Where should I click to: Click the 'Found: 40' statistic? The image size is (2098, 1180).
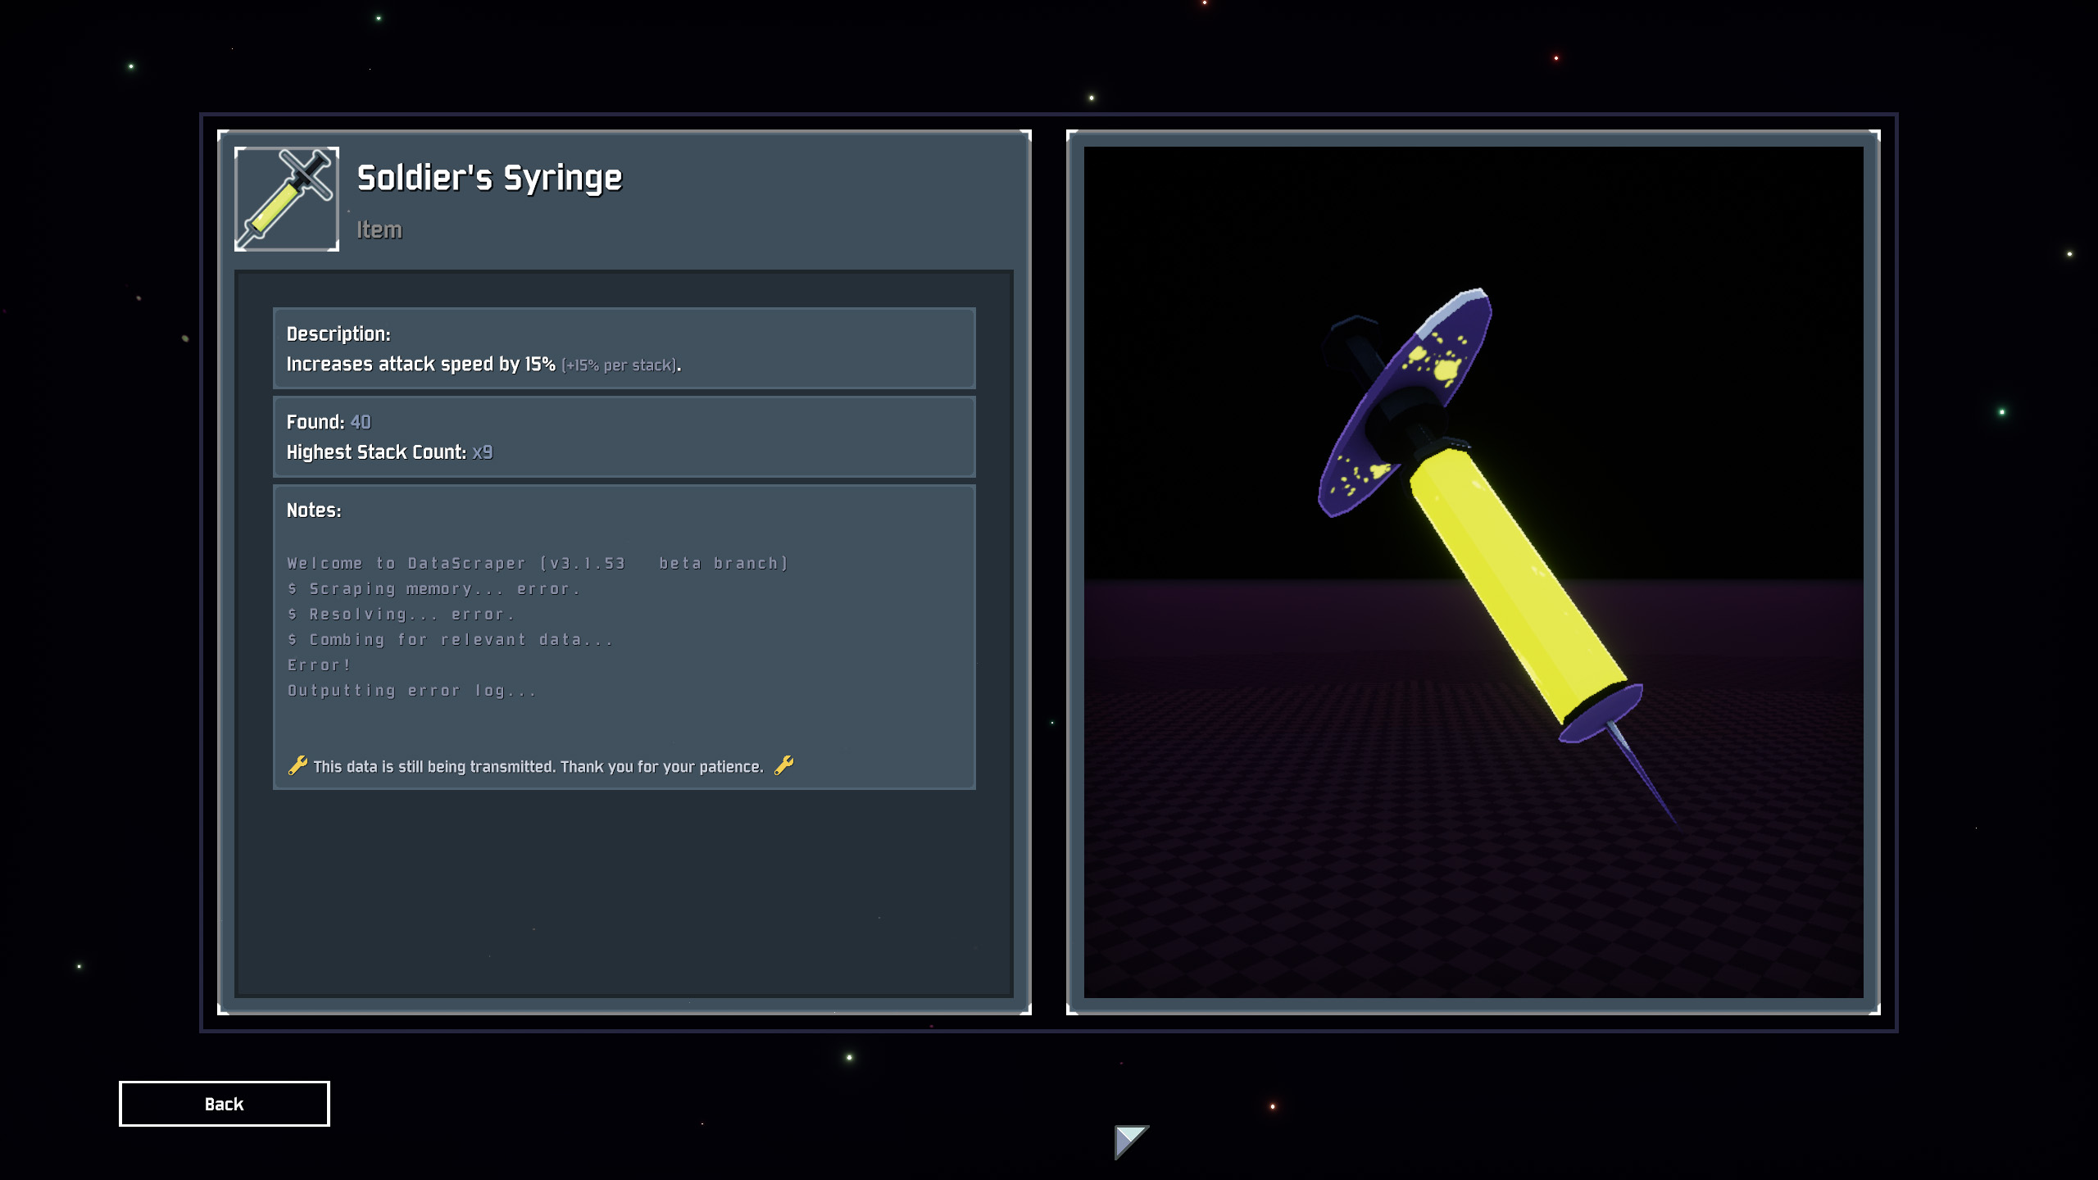[329, 422]
